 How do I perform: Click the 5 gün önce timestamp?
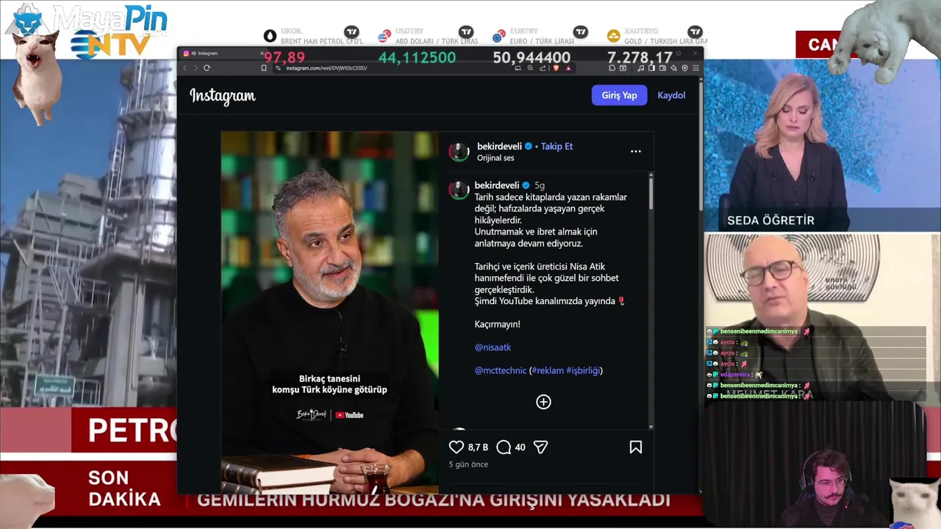tap(468, 464)
